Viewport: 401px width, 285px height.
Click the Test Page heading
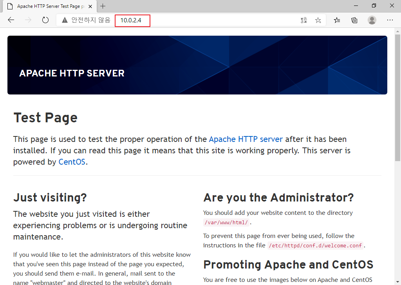pos(45,118)
